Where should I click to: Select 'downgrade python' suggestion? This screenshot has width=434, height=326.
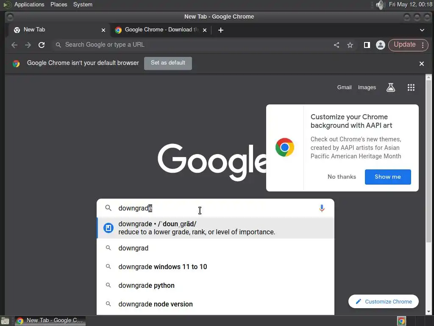(215, 286)
